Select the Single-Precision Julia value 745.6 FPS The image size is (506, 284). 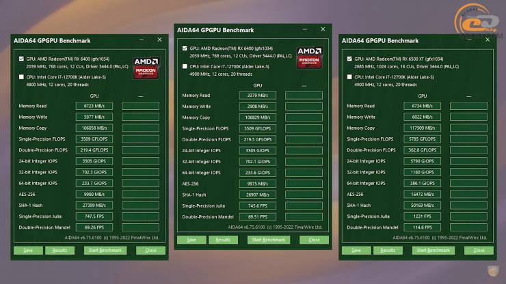258,205
